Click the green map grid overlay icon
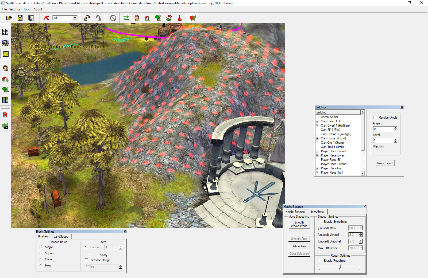 (193, 18)
